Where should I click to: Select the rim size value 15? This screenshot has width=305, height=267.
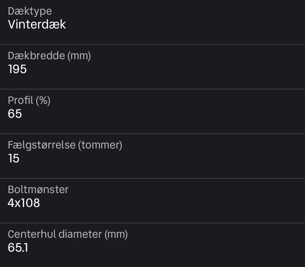pos(14,158)
